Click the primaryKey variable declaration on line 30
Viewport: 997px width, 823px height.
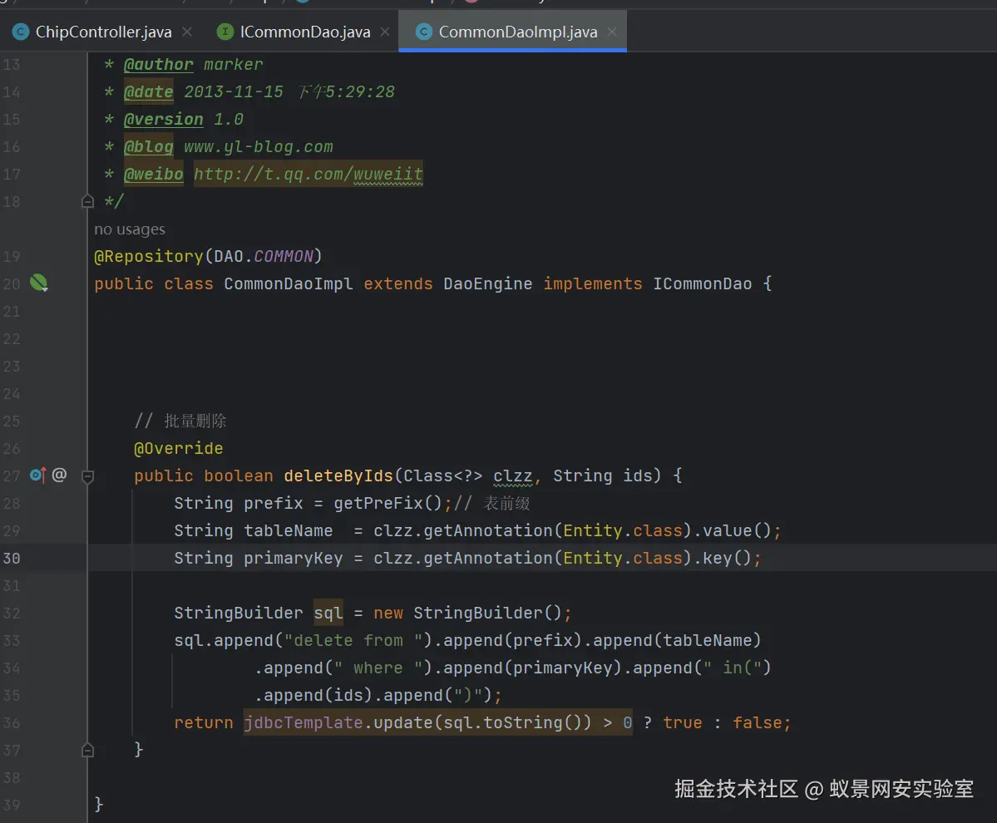tap(294, 558)
